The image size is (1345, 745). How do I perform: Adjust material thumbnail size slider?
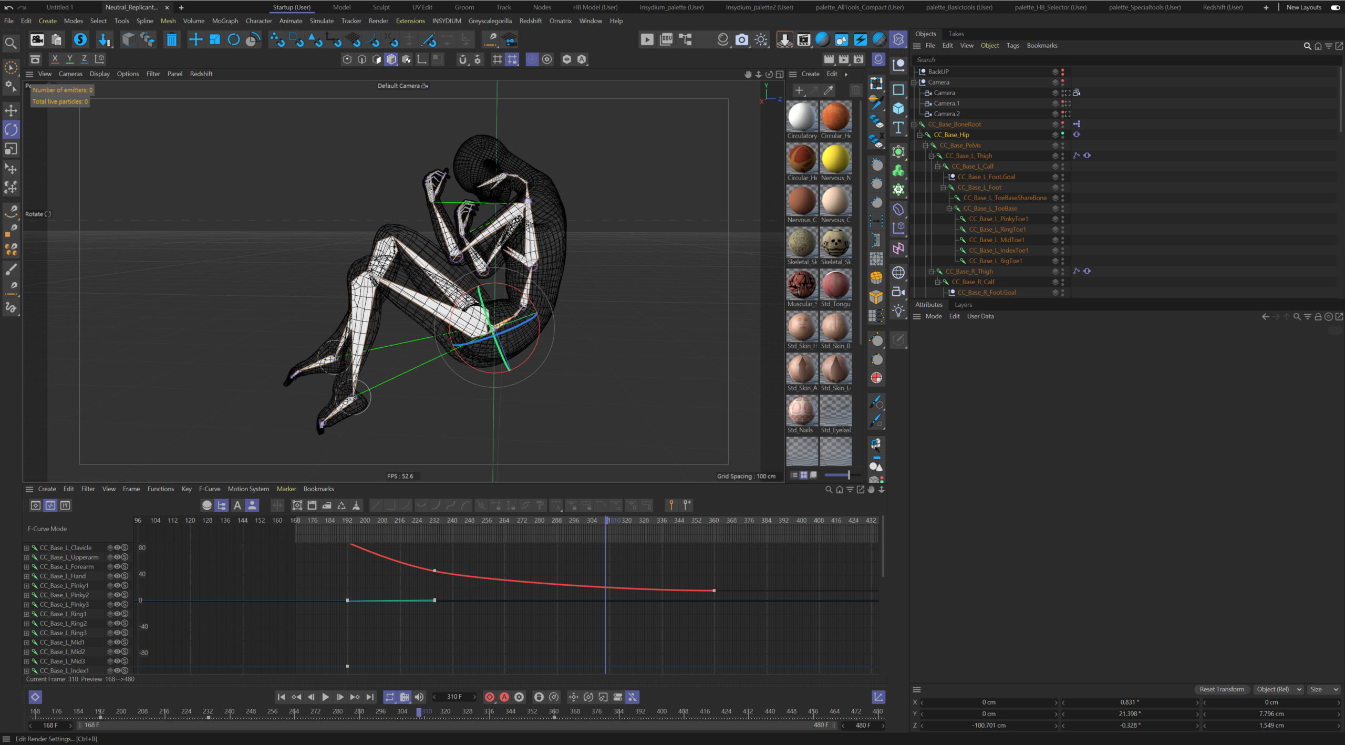point(848,475)
